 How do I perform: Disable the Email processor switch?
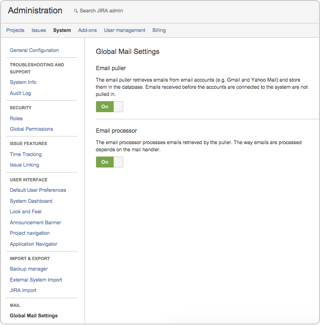click(109, 162)
